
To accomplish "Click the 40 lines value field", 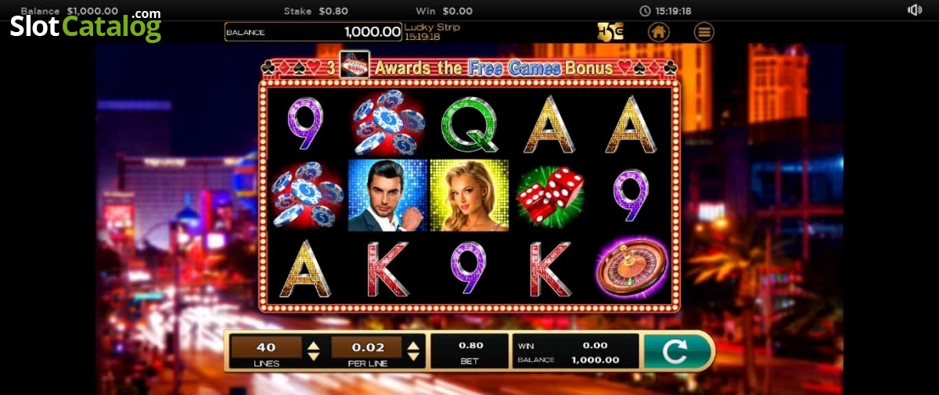I will click(266, 347).
